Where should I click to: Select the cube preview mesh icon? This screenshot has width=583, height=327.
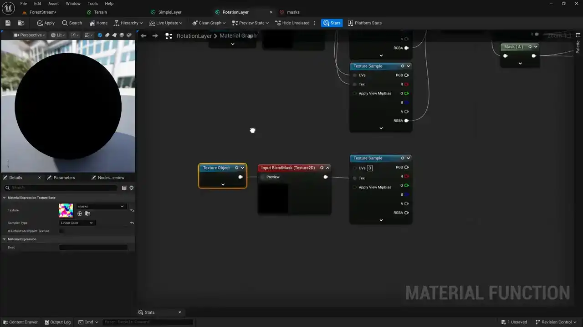point(122,35)
